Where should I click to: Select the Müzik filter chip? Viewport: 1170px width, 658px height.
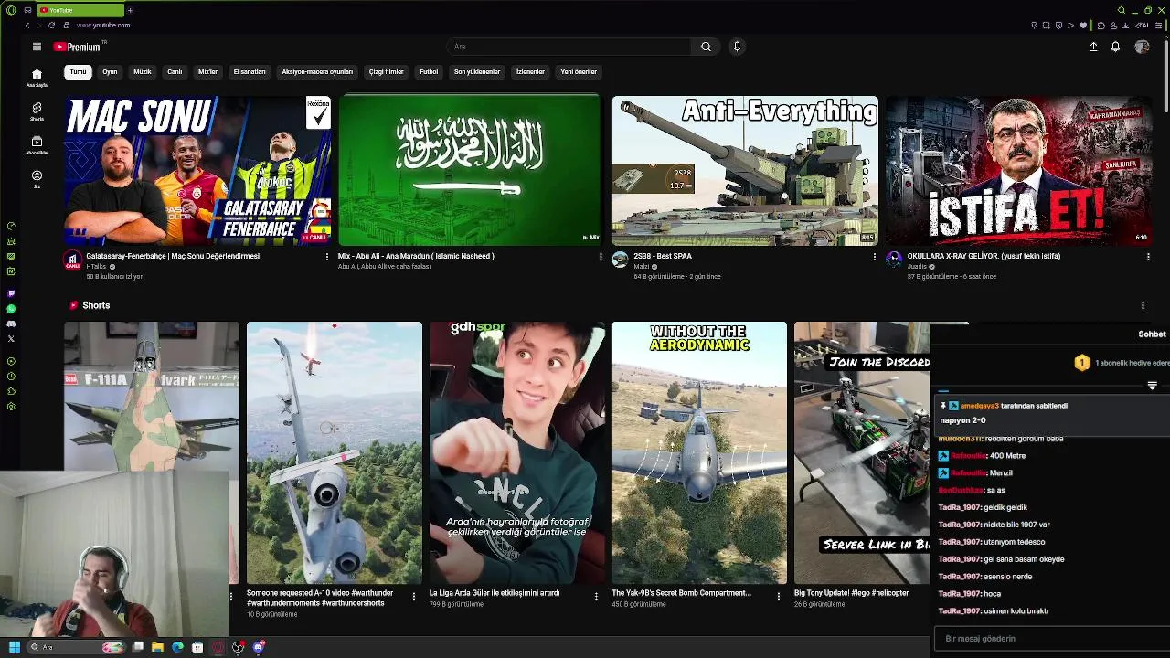[x=143, y=72]
